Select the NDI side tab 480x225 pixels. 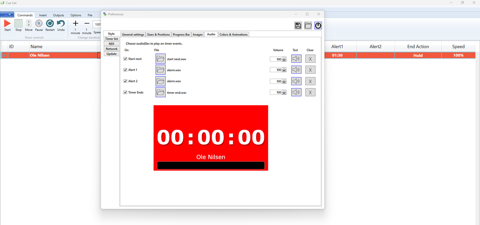[112, 44]
